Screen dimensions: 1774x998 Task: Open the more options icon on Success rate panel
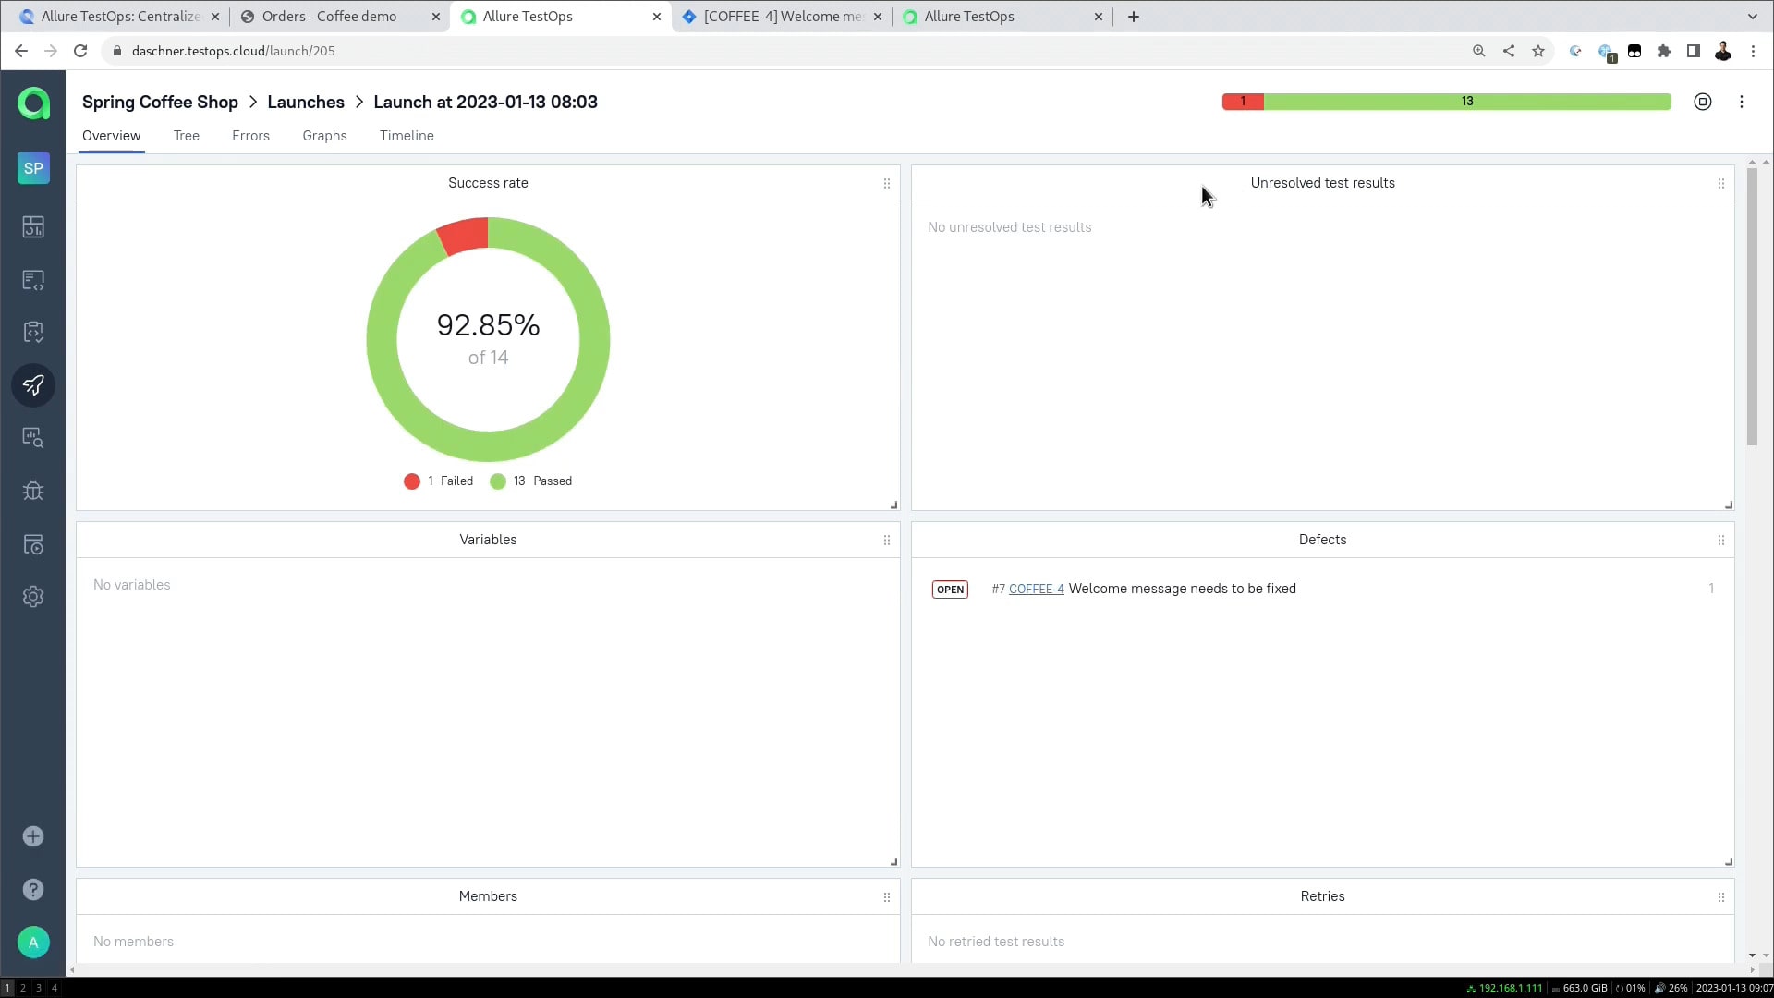tap(886, 183)
